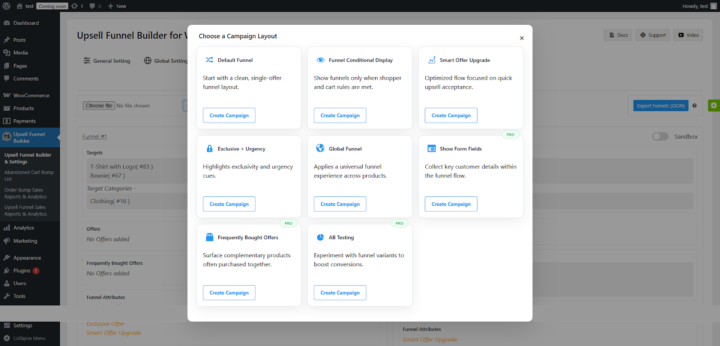720x346 pixels.
Task: Toggle the Sandbox switch
Action: tap(660, 137)
